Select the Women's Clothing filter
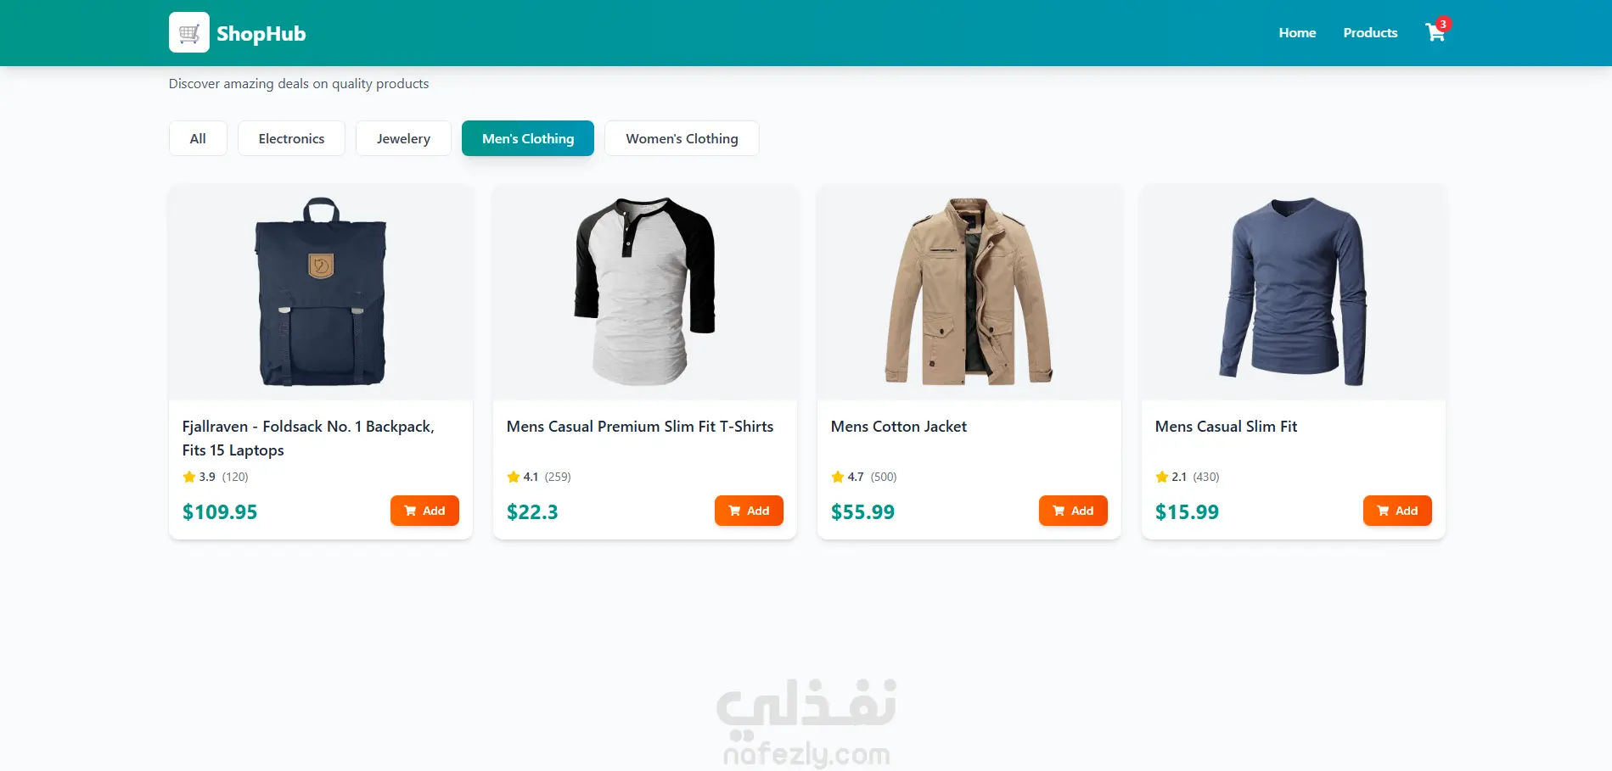The image size is (1612, 771). [x=682, y=138]
